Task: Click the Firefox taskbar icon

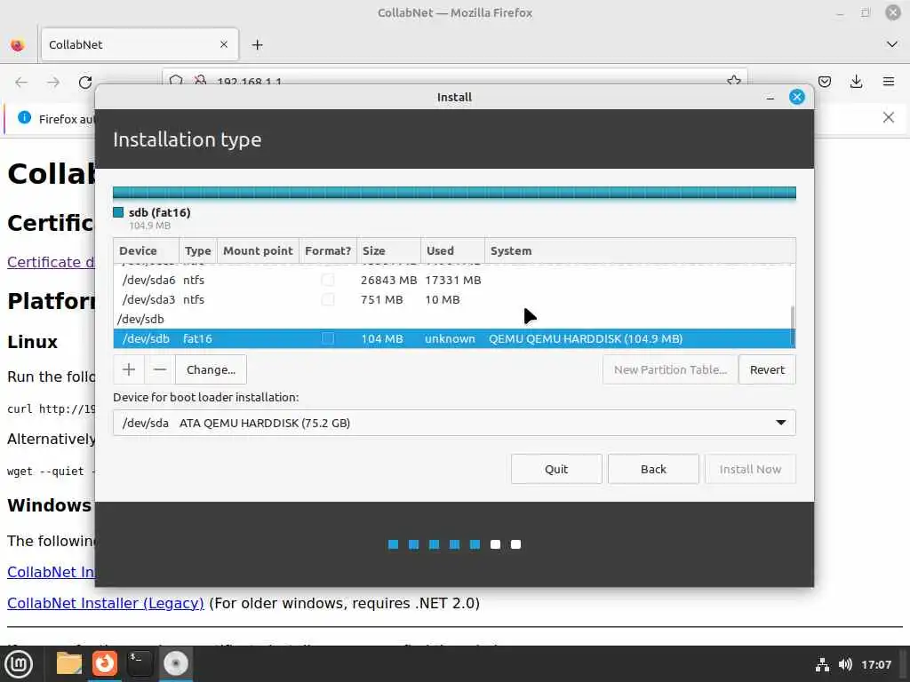Action: 105,664
